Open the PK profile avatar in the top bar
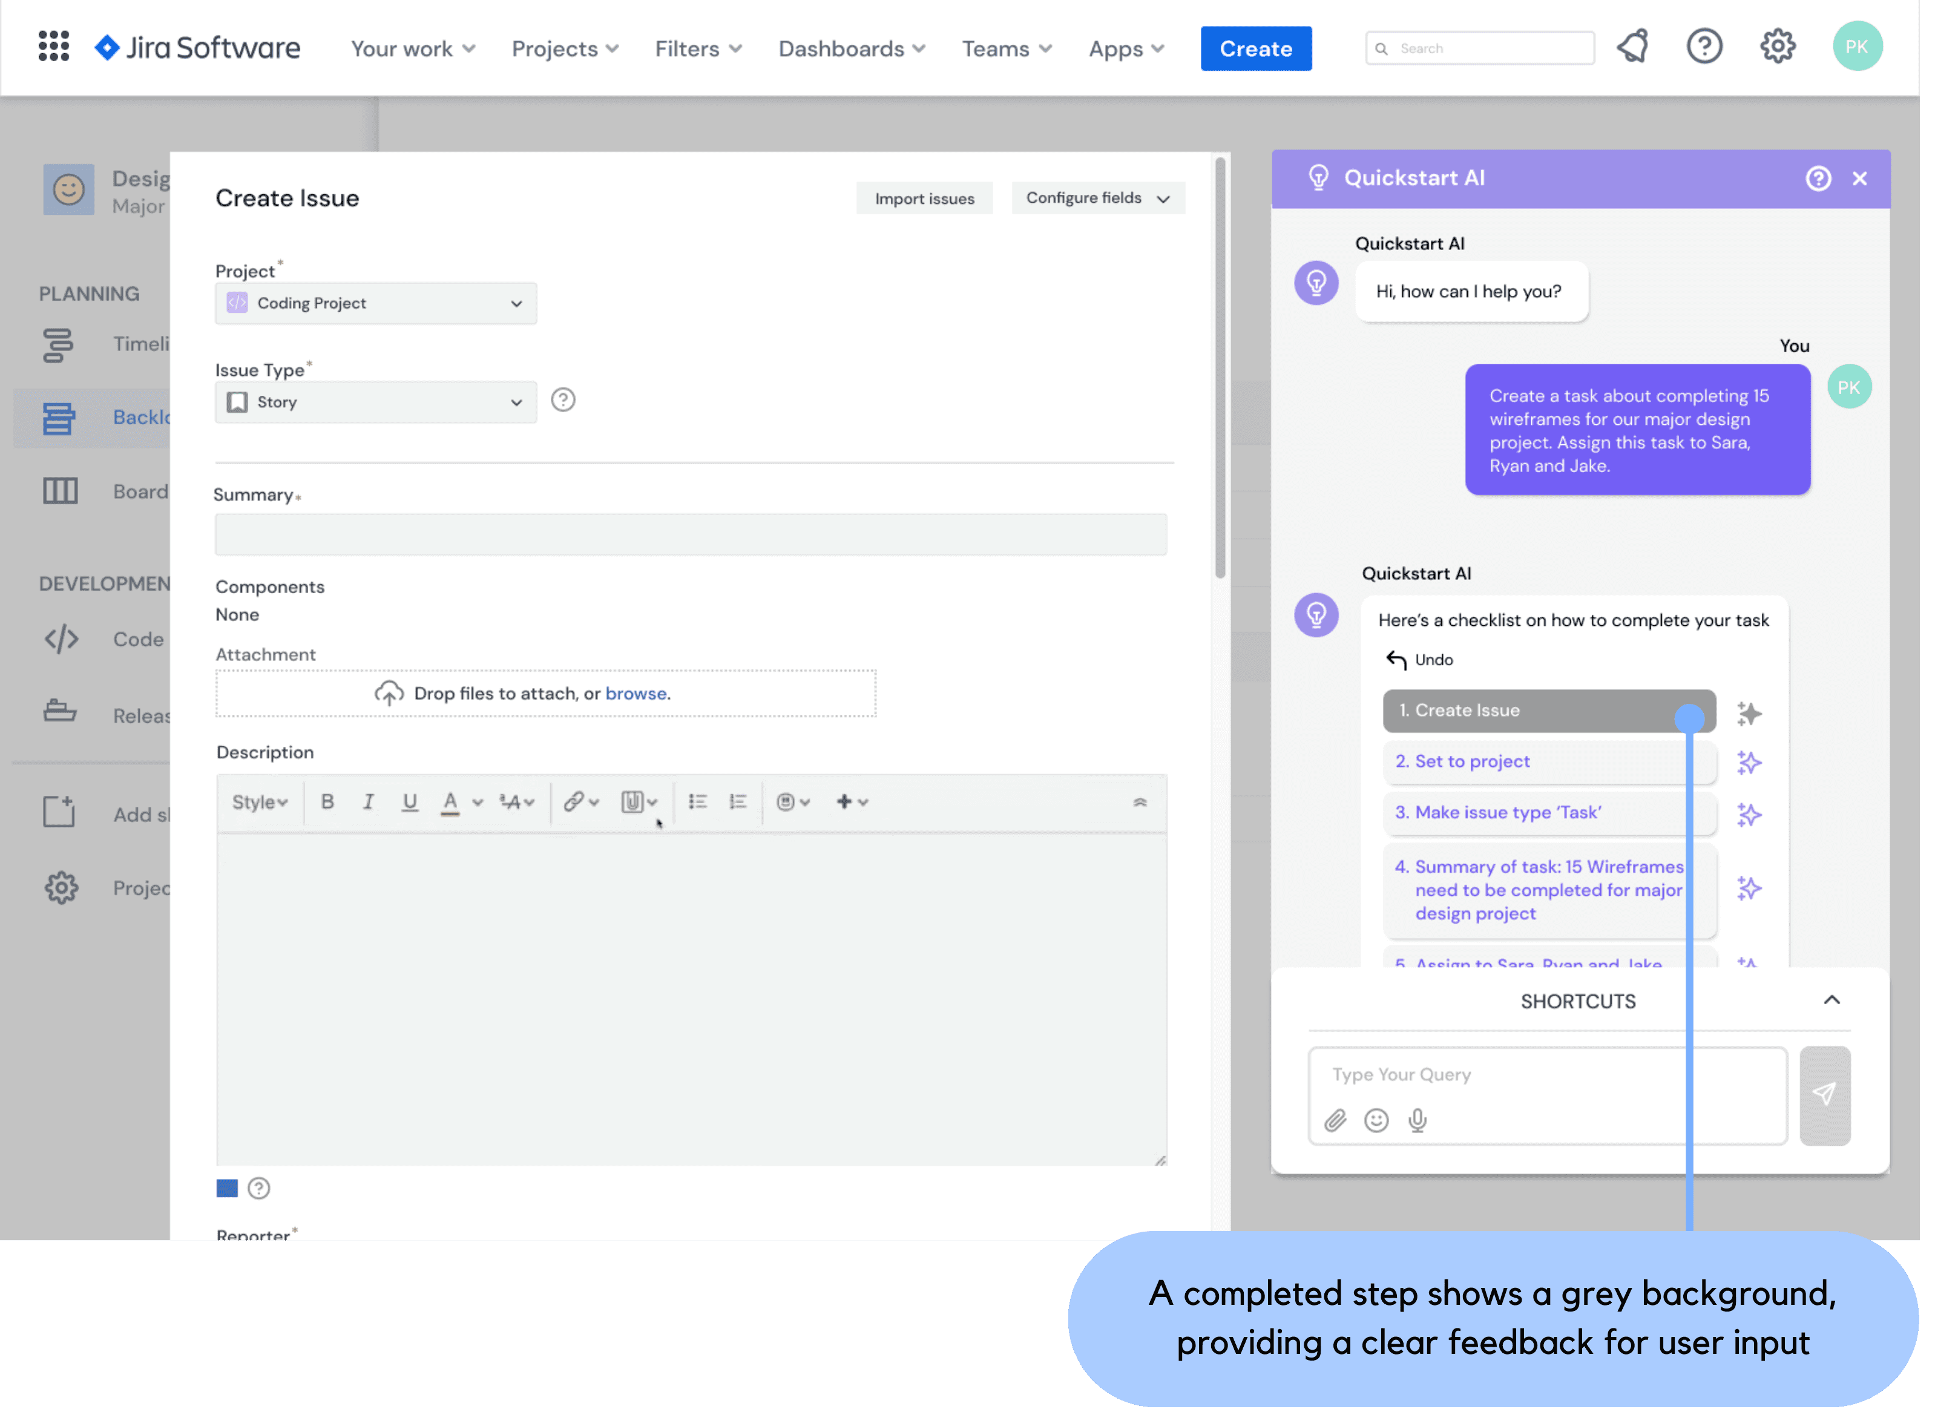The image size is (1935, 1409). tap(1858, 47)
